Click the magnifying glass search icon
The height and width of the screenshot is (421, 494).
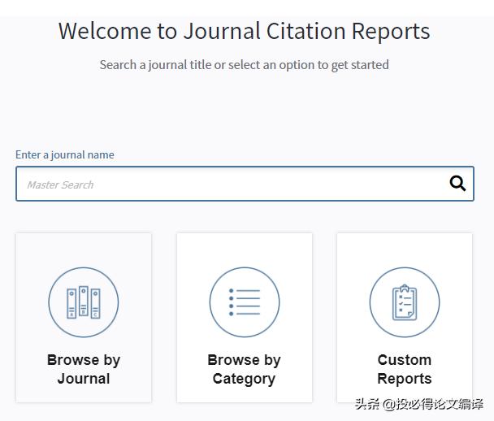pyautogui.click(x=457, y=184)
